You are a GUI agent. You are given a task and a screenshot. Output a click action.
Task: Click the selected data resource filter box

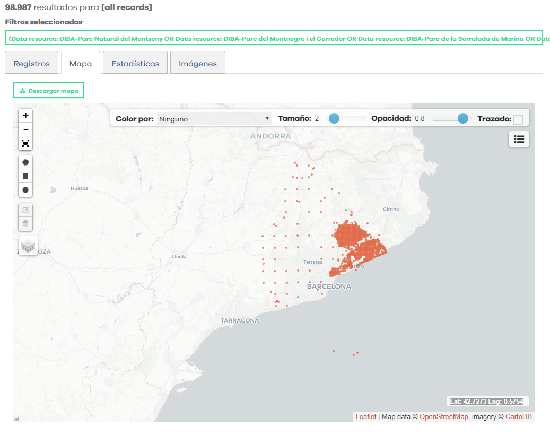274,38
